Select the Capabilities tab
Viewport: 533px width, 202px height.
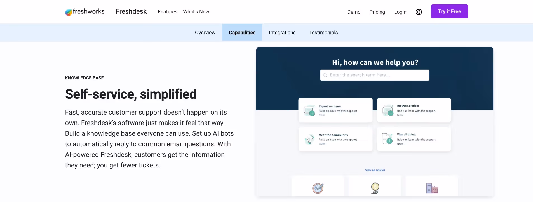click(x=242, y=33)
